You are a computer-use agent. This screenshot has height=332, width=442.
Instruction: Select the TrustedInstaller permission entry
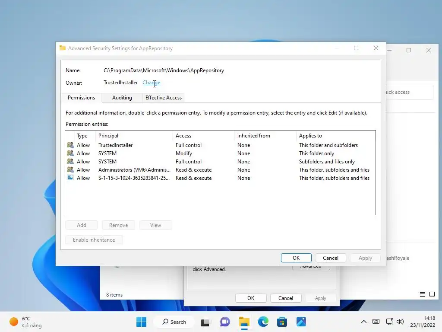220,145
